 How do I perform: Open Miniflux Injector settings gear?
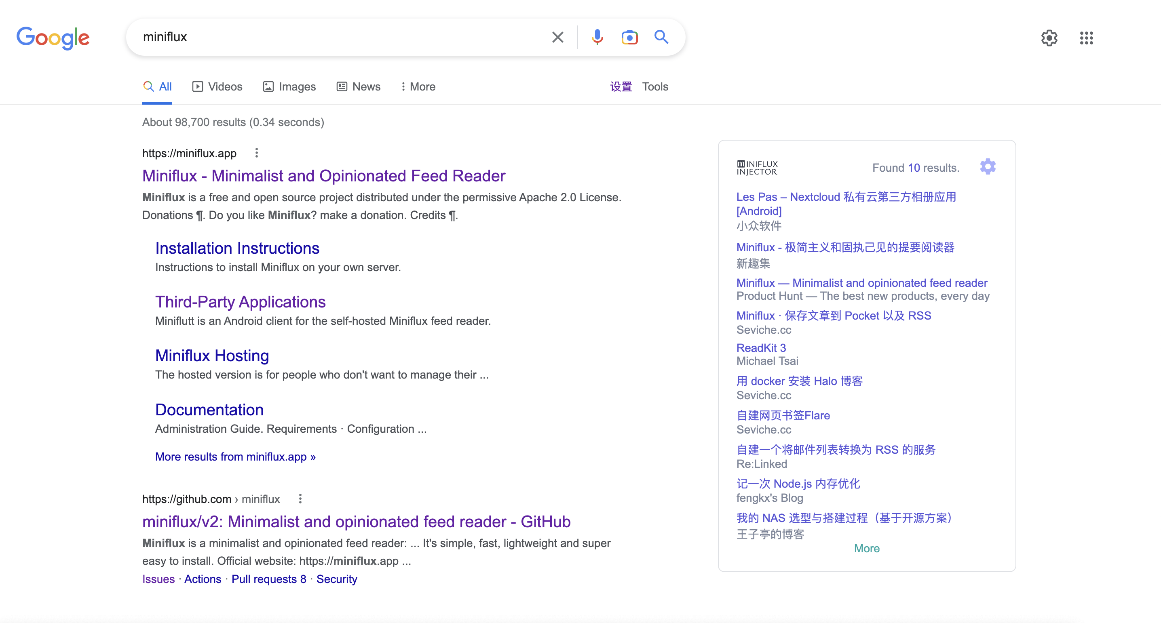click(988, 167)
